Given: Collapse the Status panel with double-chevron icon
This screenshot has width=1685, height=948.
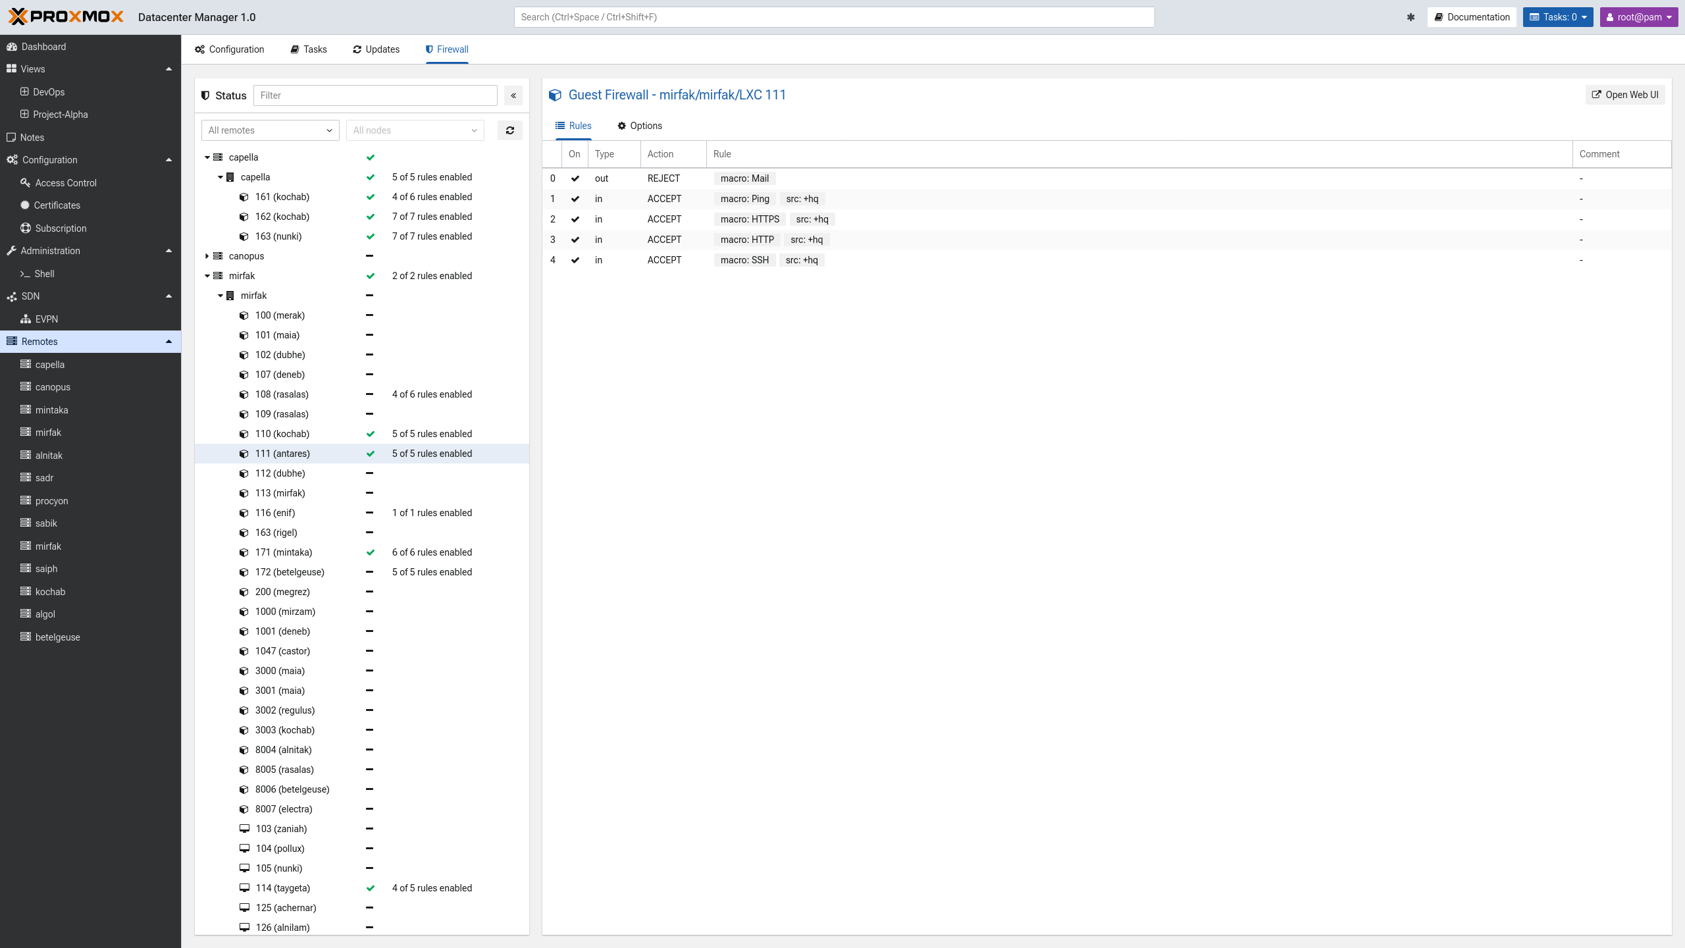Looking at the screenshot, I should click(x=513, y=95).
